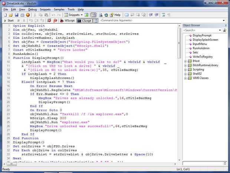The height and width of the screenshot is (173, 230).
Task: Click the Paste icon
Action: tap(46, 15)
